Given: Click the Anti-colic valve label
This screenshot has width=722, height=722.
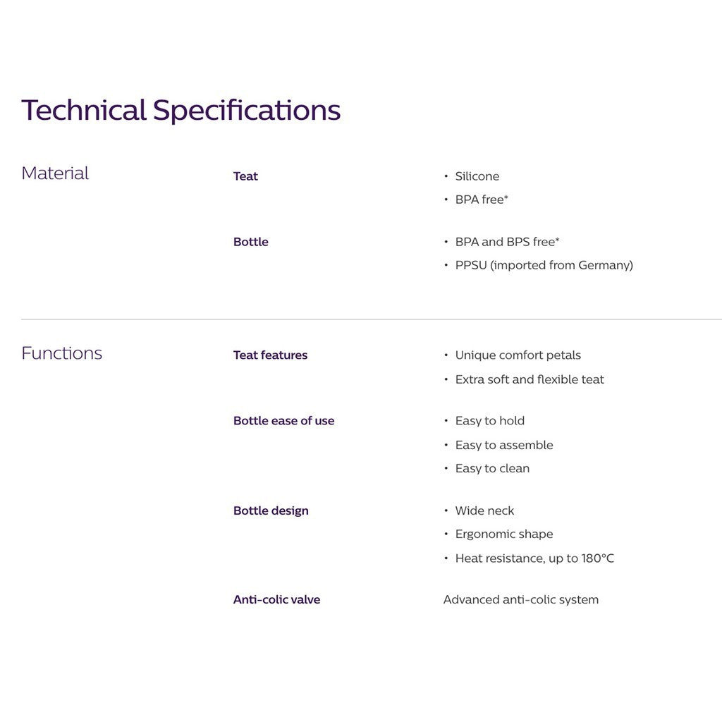Looking at the screenshot, I should pyautogui.click(x=276, y=599).
